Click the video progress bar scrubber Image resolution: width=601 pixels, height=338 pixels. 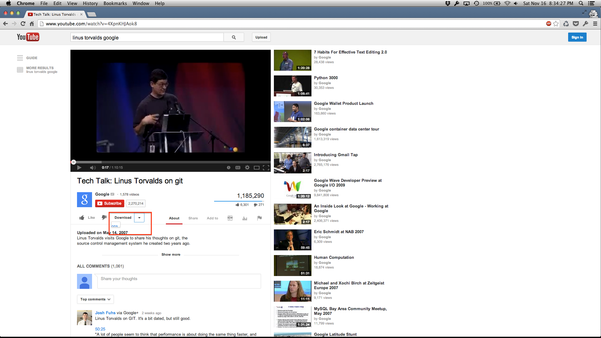(74, 162)
